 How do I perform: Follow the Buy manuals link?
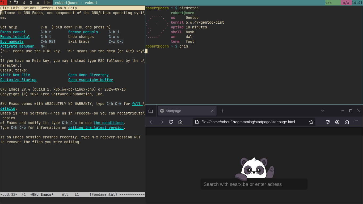click(x=12, y=41)
